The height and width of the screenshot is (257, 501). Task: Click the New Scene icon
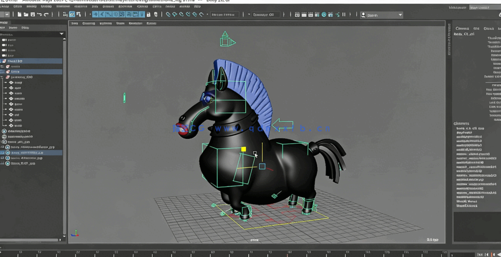19,15
